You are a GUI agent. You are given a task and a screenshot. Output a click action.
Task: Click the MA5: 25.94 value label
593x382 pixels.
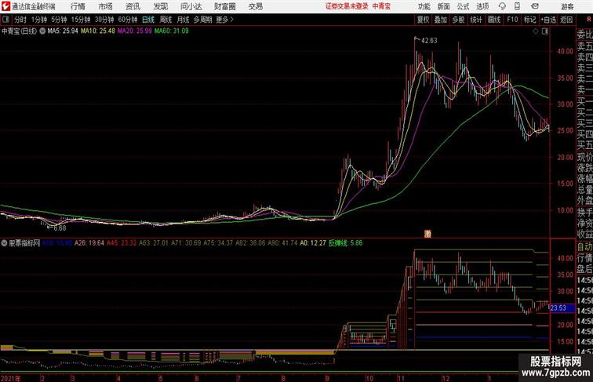63,31
